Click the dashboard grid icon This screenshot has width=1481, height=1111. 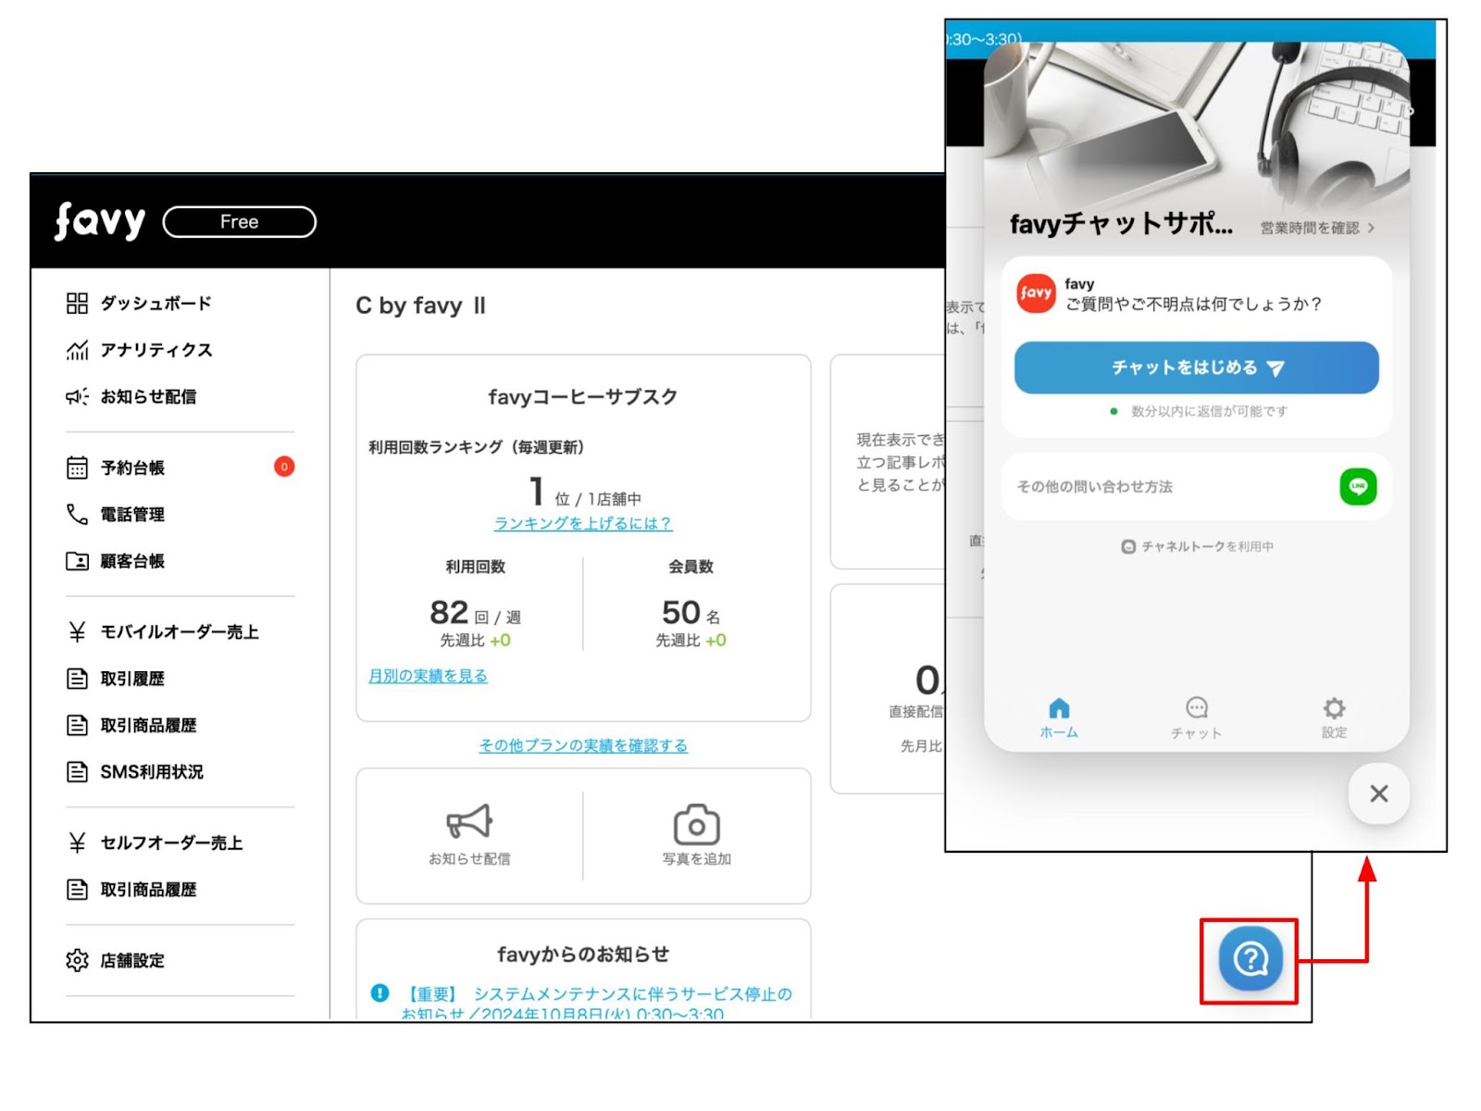[77, 303]
